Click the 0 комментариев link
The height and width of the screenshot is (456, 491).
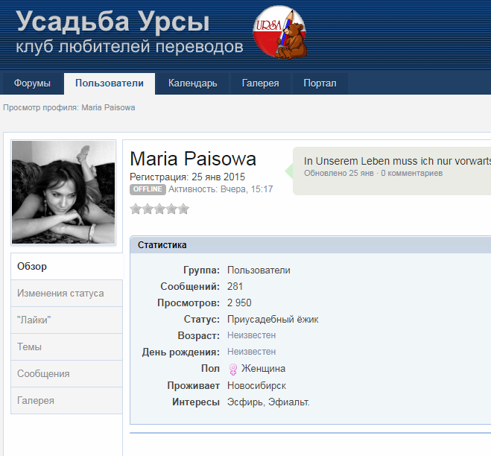pos(412,173)
